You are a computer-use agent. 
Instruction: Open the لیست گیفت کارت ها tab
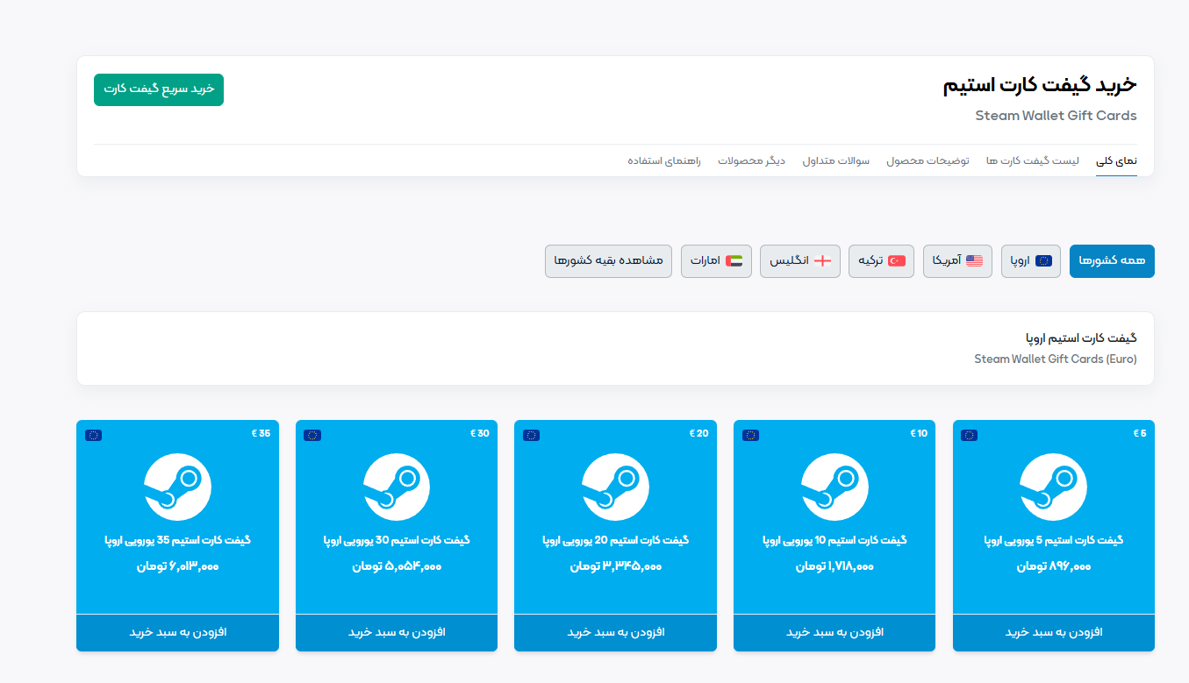pyautogui.click(x=1034, y=160)
